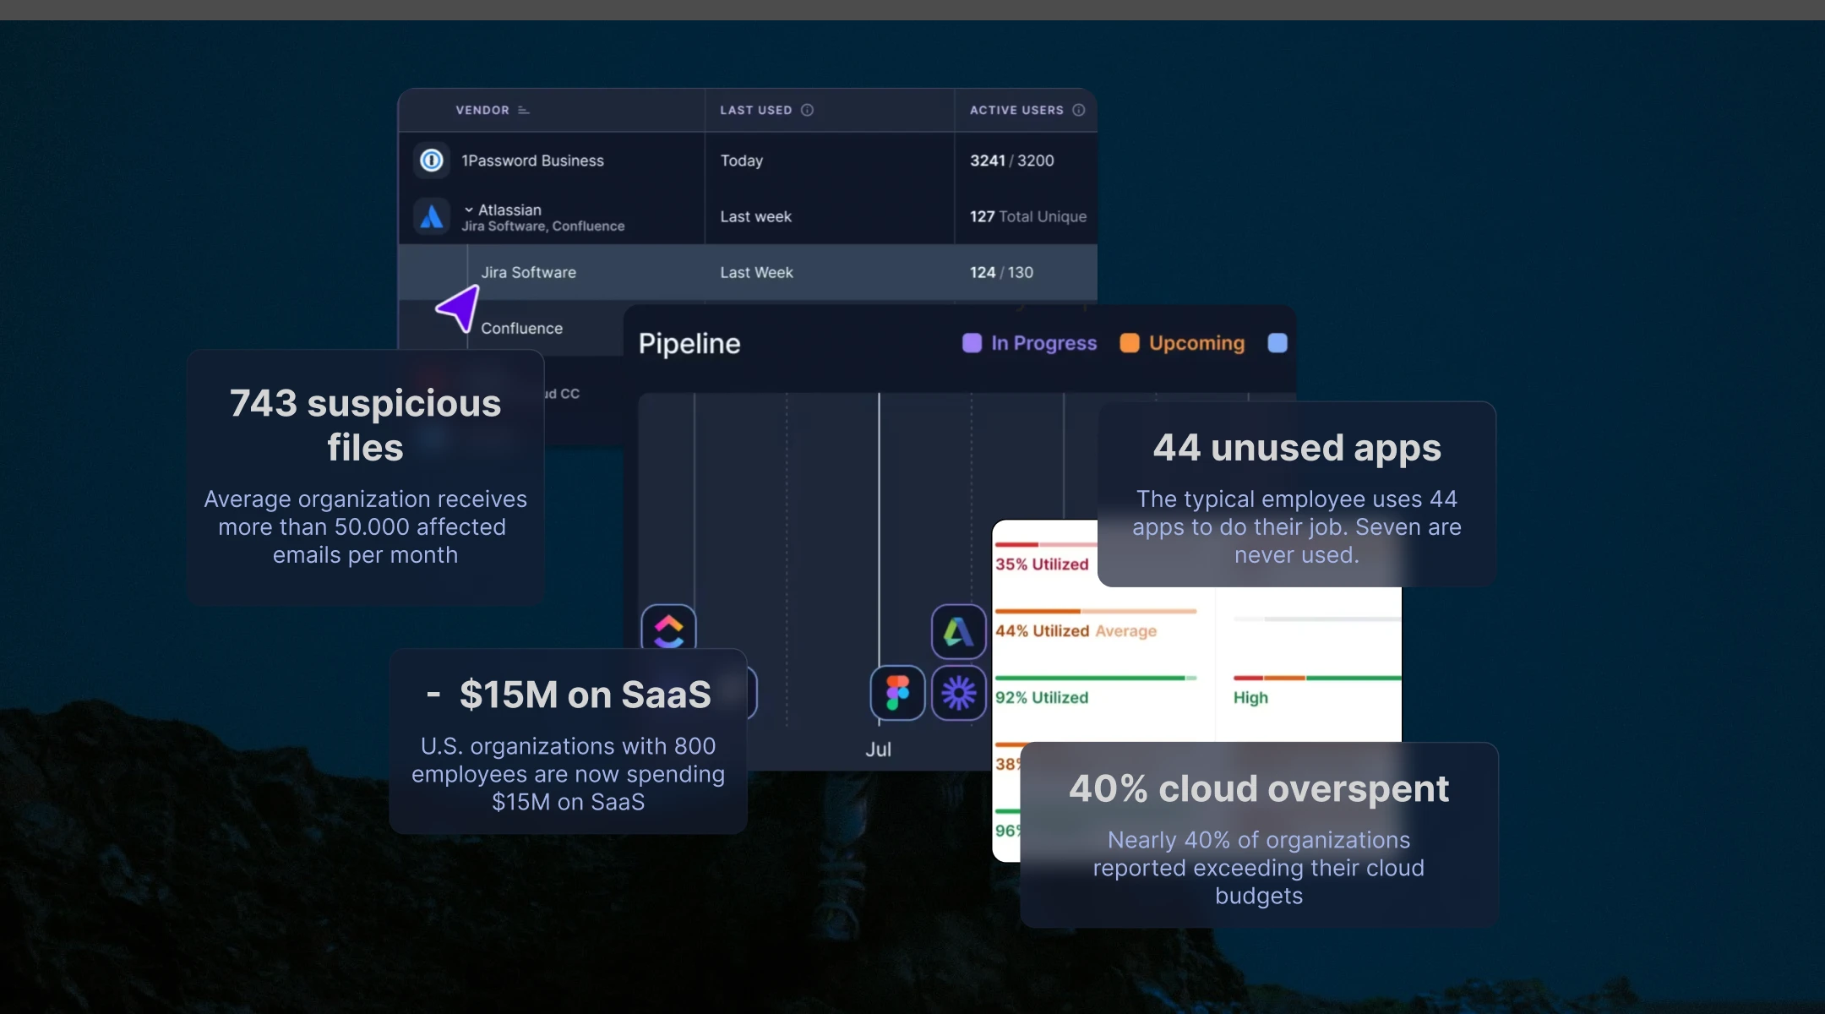Collapse the Atlassian vendor row

469,210
